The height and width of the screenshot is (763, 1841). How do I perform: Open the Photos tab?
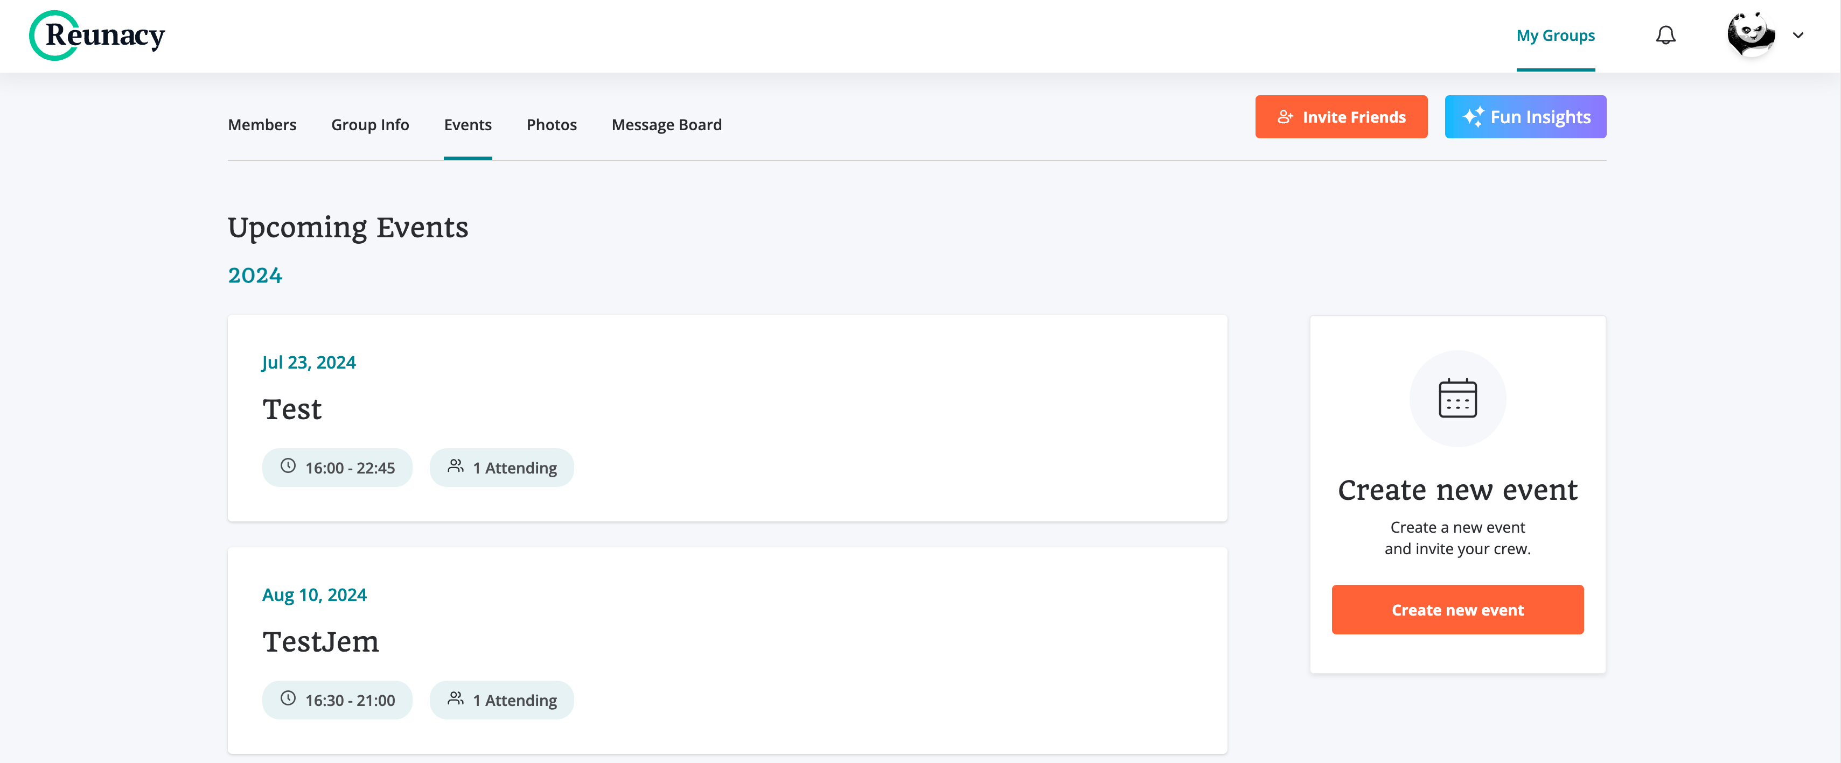[551, 125]
